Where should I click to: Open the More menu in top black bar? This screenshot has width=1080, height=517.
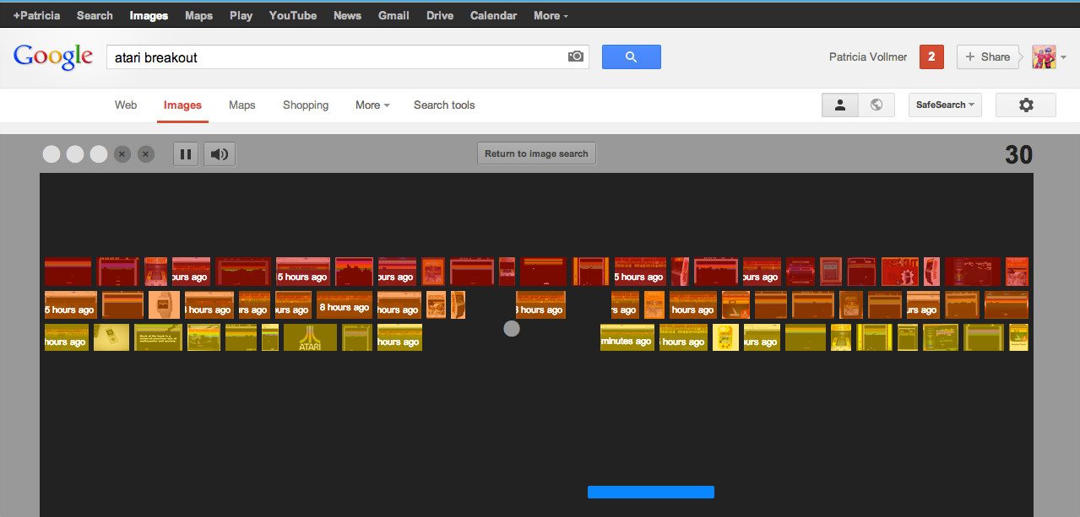click(x=551, y=15)
